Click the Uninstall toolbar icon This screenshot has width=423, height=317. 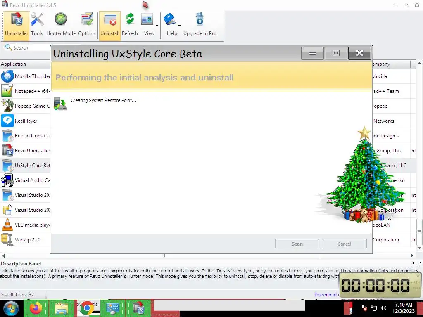tap(110, 26)
